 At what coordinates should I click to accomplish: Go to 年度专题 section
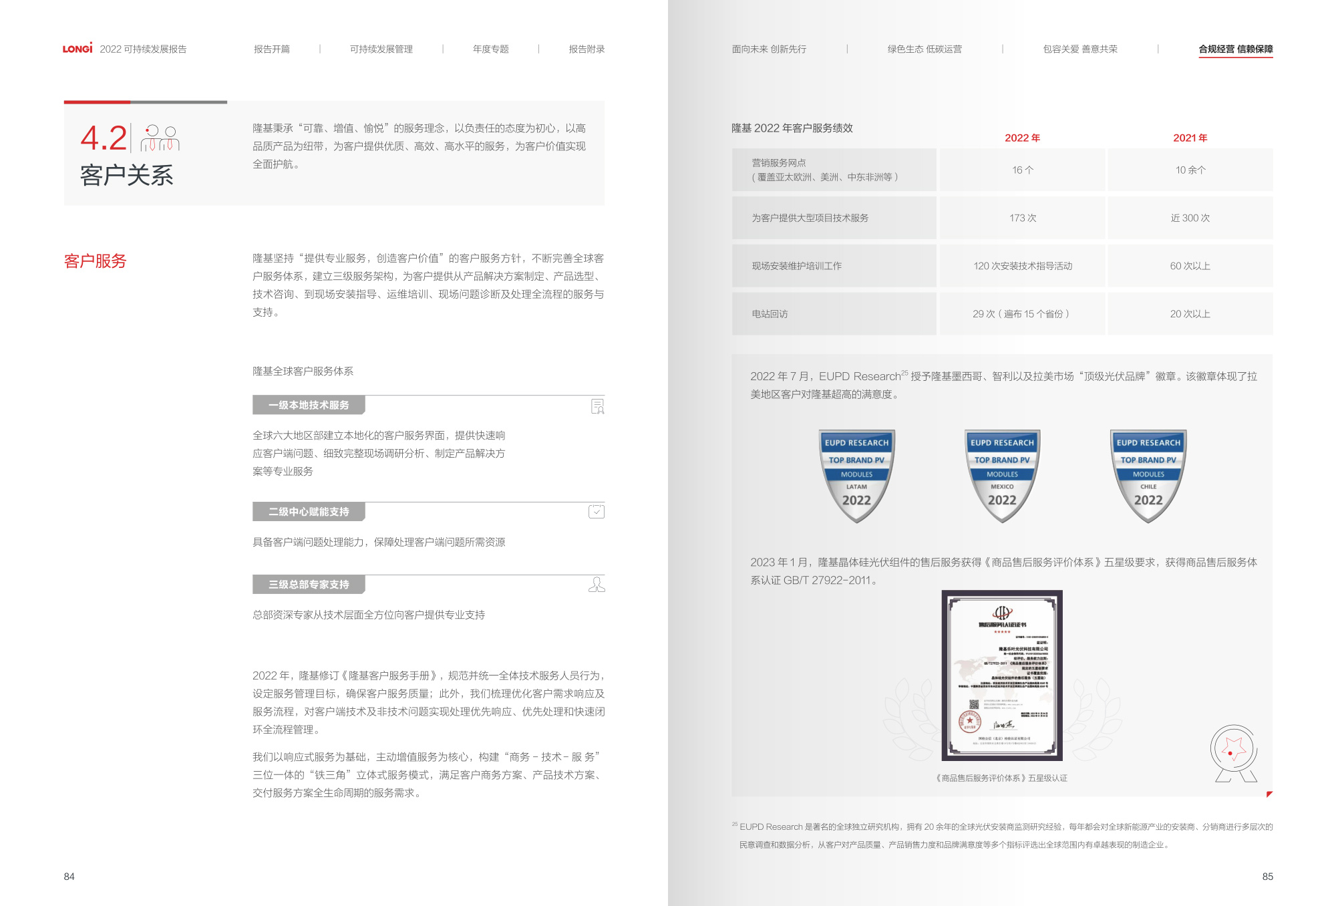point(491,49)
